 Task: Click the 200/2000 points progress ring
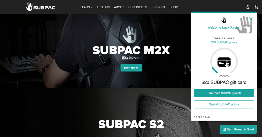(x=224, y=61)
